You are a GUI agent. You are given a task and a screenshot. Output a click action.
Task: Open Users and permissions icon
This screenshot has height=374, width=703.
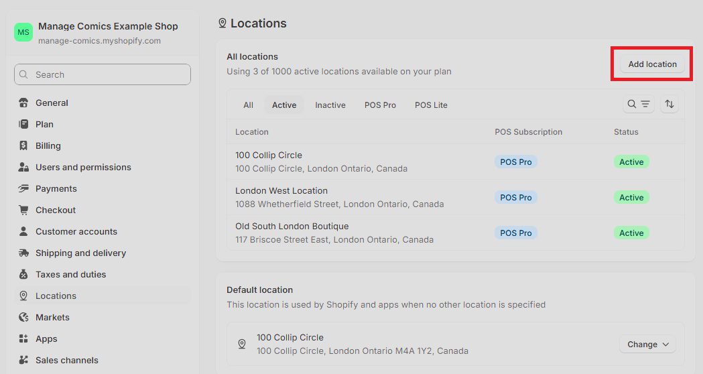click(x=23, y=168)
